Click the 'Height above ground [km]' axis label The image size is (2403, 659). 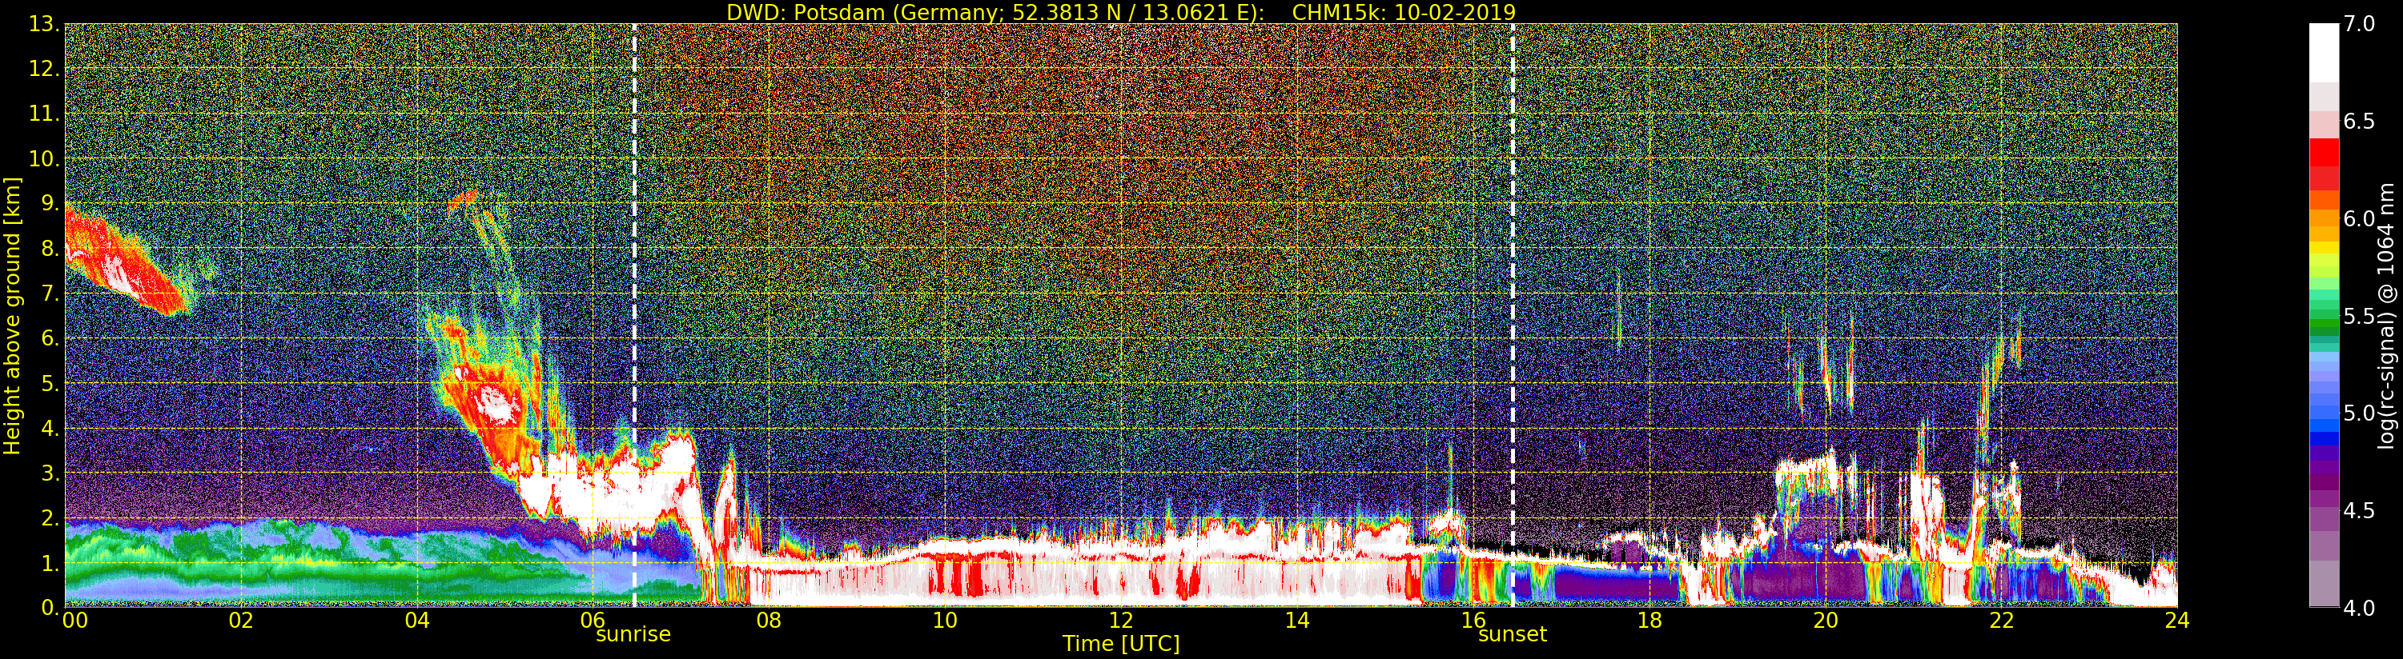pos(12,316)
